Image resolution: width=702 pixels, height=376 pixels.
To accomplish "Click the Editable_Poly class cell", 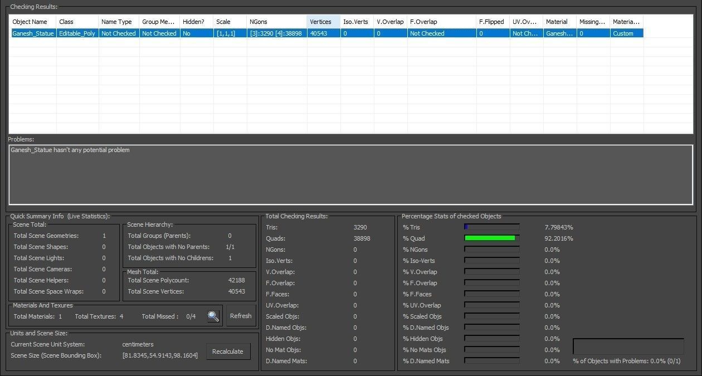I will pyautogui.click(x=77, y=33).
